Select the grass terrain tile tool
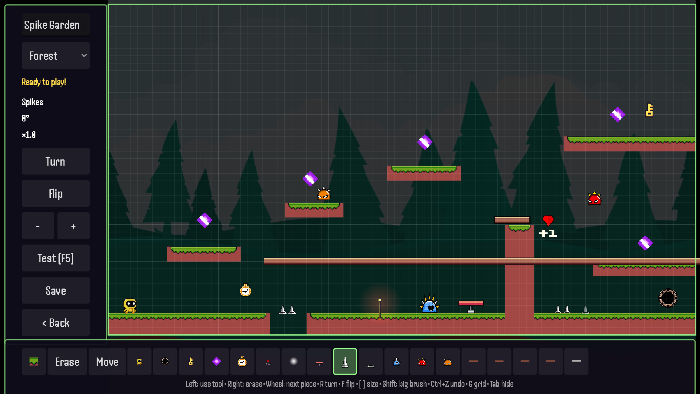 34,362
